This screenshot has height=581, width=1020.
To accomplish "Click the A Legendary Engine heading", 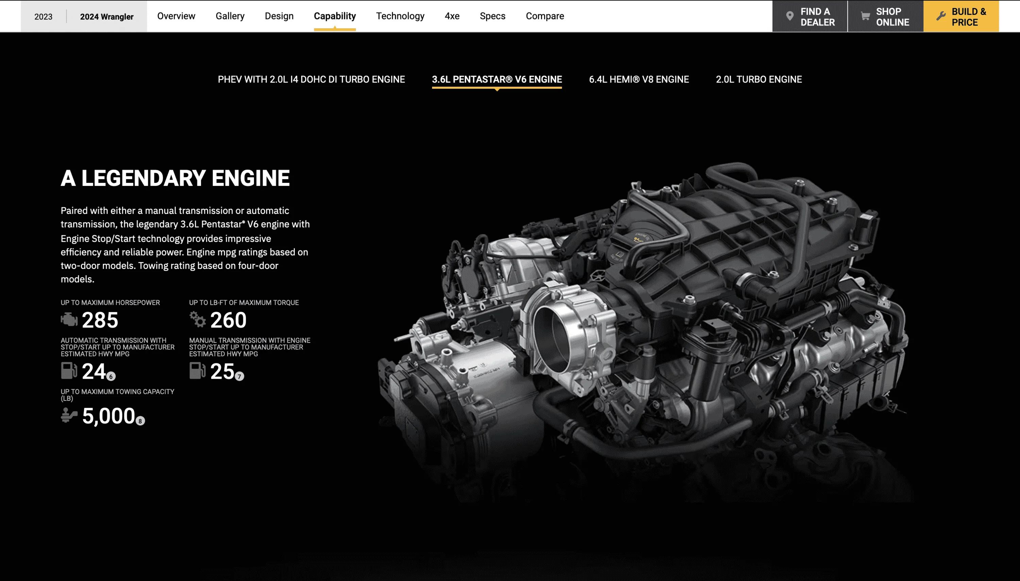I will tap(175, 178).
